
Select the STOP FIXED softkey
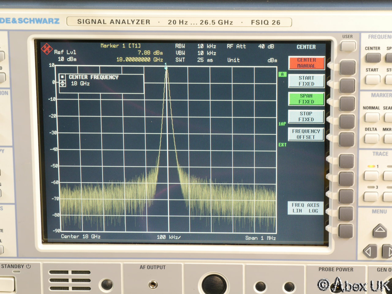click(306, 117)
